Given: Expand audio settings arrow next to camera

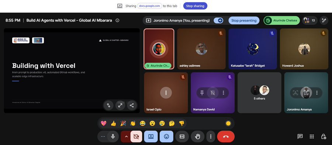Looking at the screenshot, I should point(126,137).
